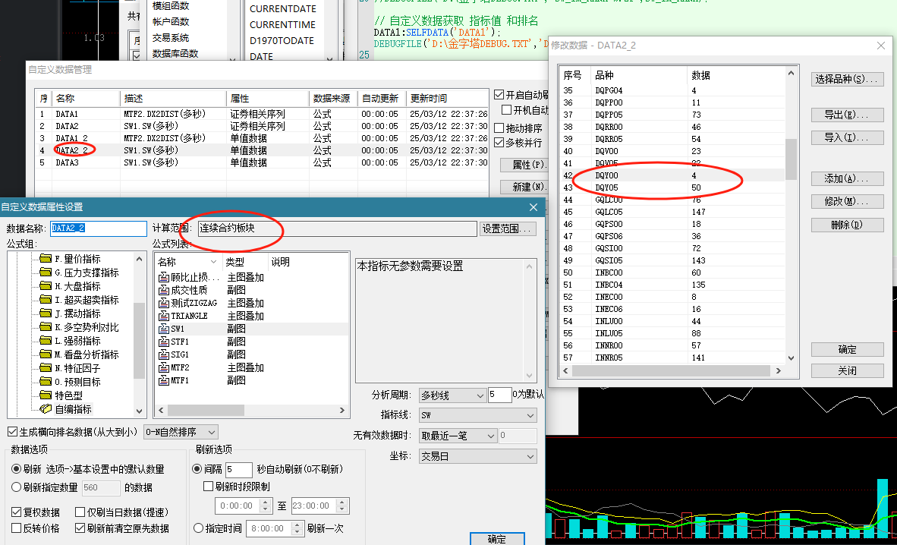
Task: Click the 测试ZIGZAG formula icon
Action: (x=164, y=304)
